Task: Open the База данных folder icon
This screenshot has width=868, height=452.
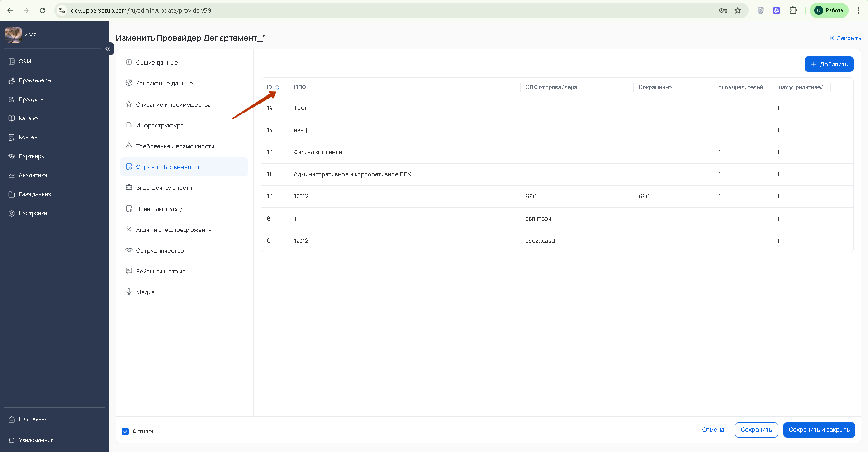Action: (12, 194)
